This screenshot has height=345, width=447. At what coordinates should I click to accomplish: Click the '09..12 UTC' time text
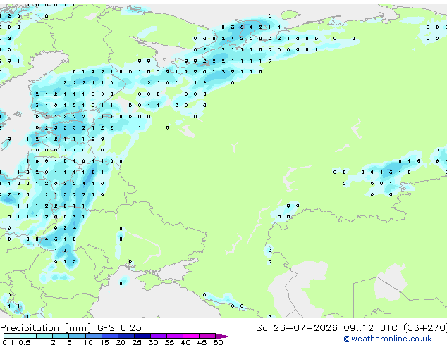(370, 328)
